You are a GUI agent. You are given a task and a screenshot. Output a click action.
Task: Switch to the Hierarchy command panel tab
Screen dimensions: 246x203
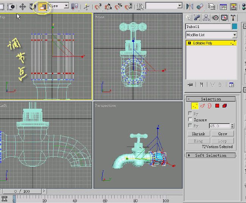(x=206, y=18)
